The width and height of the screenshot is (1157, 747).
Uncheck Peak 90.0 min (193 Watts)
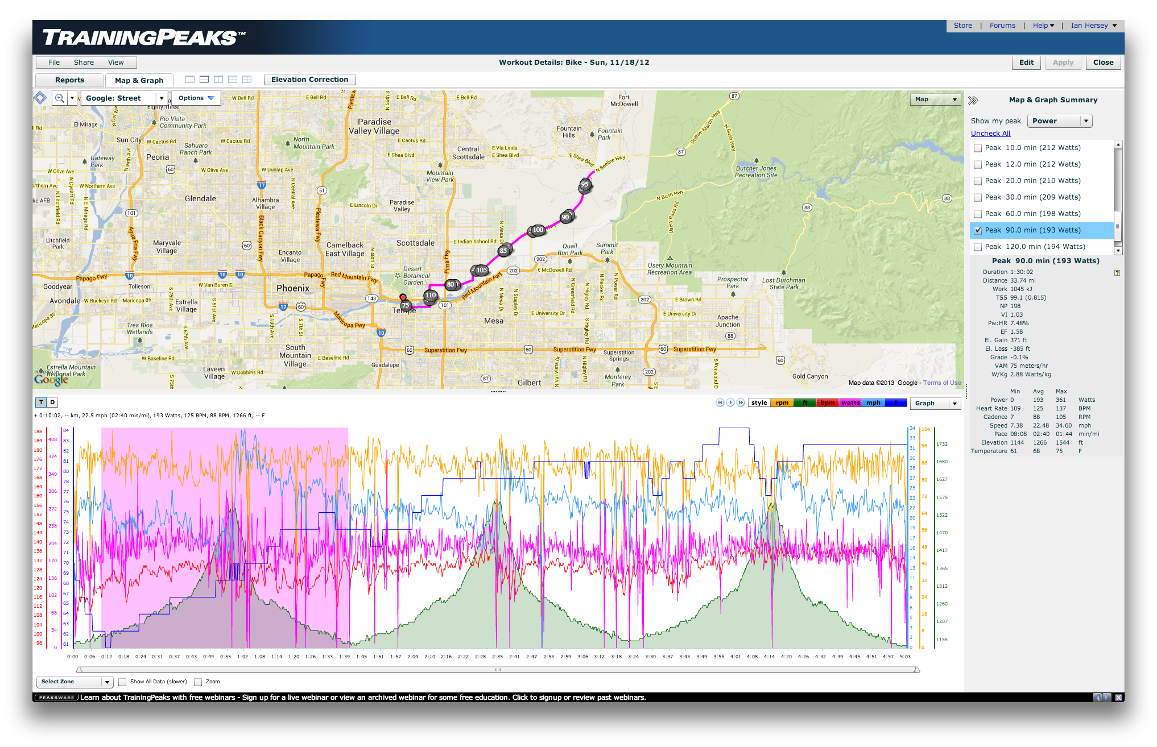(978, 230)
